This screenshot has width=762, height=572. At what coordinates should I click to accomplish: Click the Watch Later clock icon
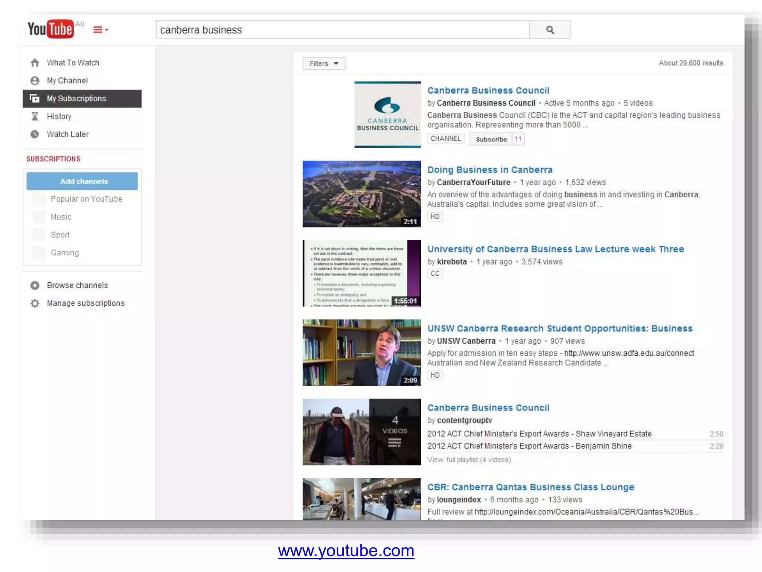tap(35, 134)
